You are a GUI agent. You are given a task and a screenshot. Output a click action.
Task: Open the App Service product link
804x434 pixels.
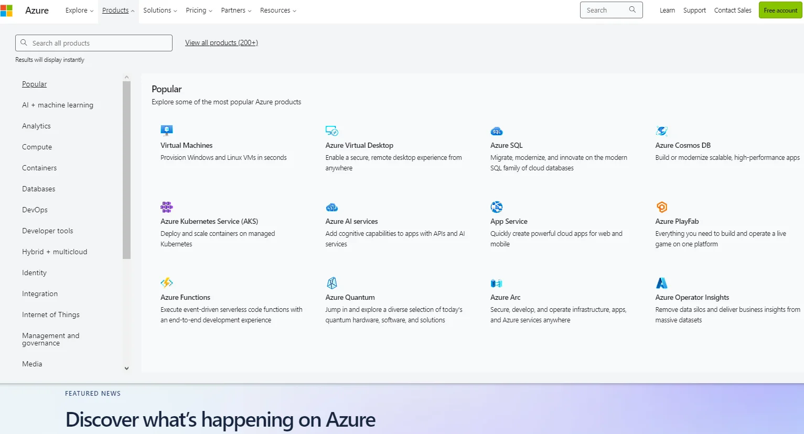point(509,221)
